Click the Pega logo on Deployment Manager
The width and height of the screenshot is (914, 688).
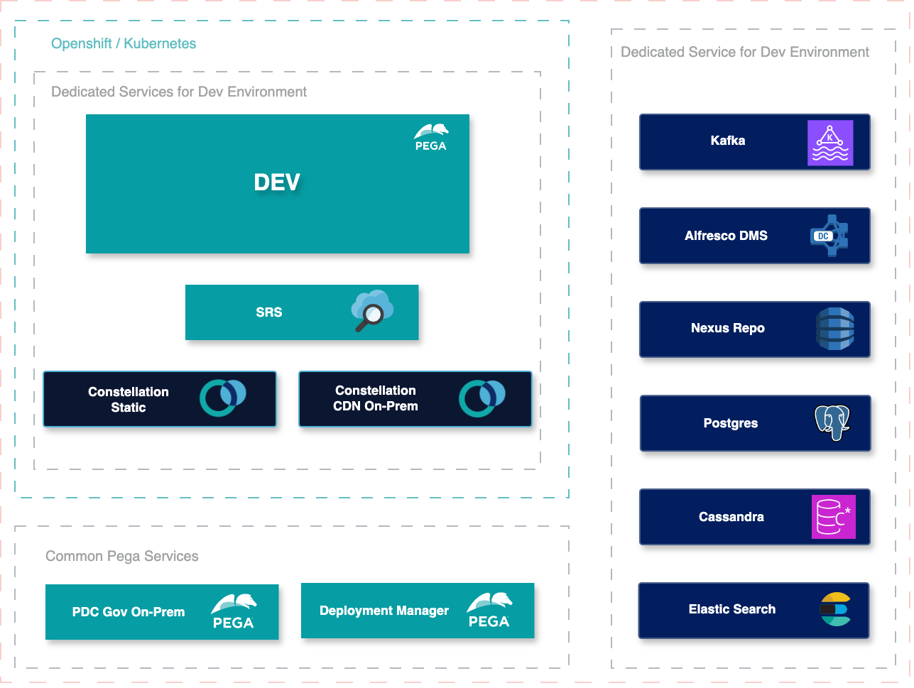(489, 610)
